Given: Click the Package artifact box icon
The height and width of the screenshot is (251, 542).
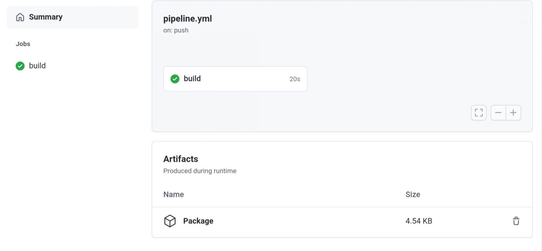Looking at the screenshot, I should [170, 221].
